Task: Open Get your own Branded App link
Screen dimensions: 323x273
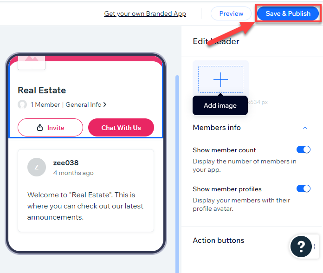Action: click(145, 13)
